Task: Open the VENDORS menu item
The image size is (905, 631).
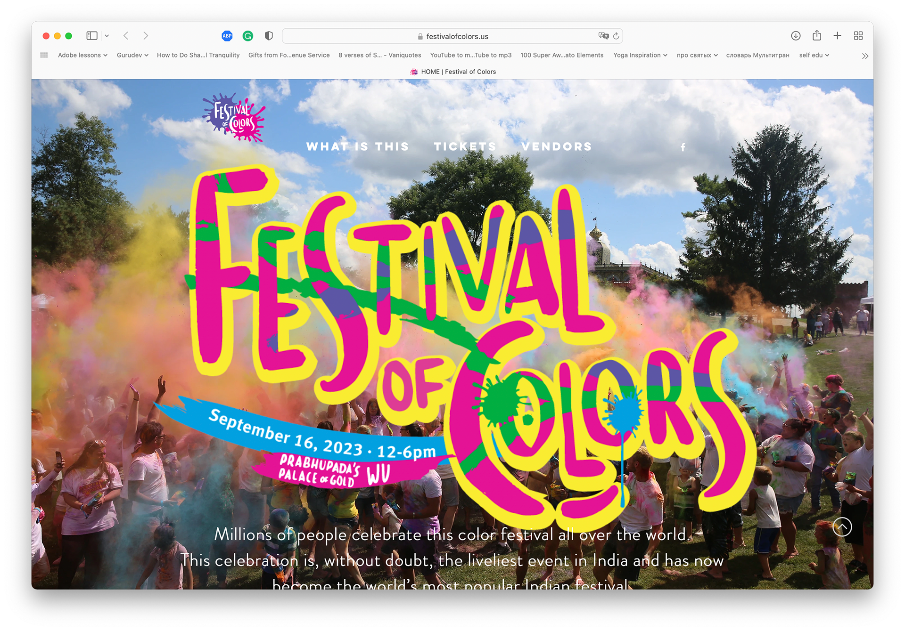Action: coord(557,146)
